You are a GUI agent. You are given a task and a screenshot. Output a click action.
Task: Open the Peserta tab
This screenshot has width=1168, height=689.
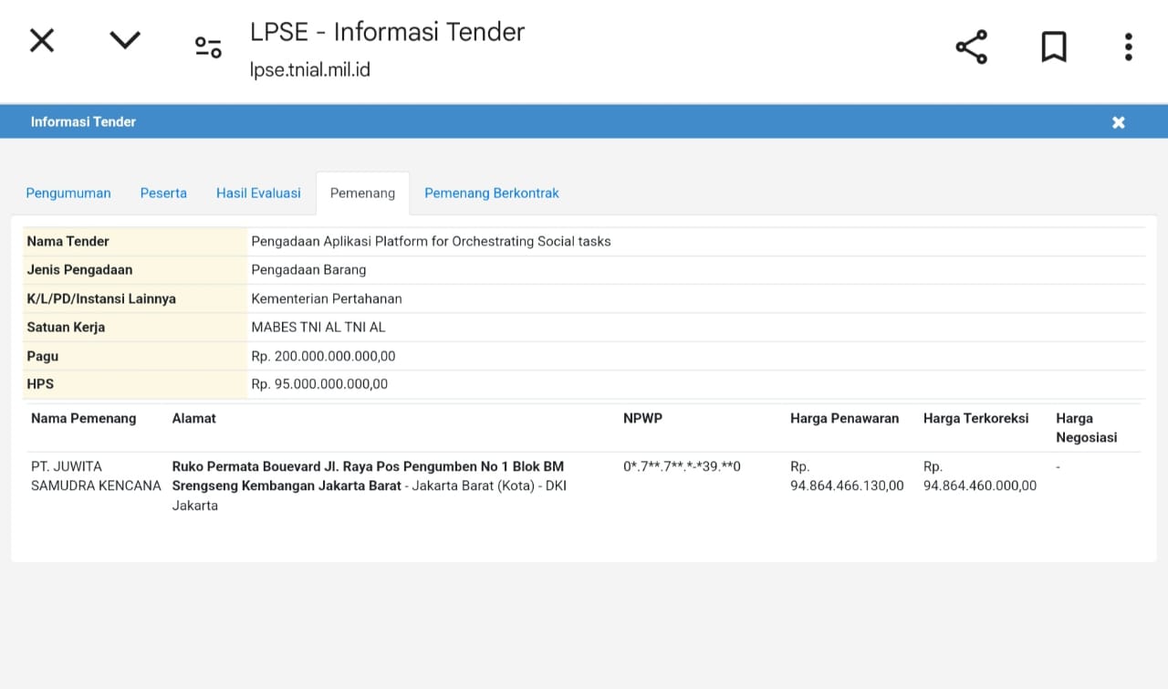coord(163,193)
